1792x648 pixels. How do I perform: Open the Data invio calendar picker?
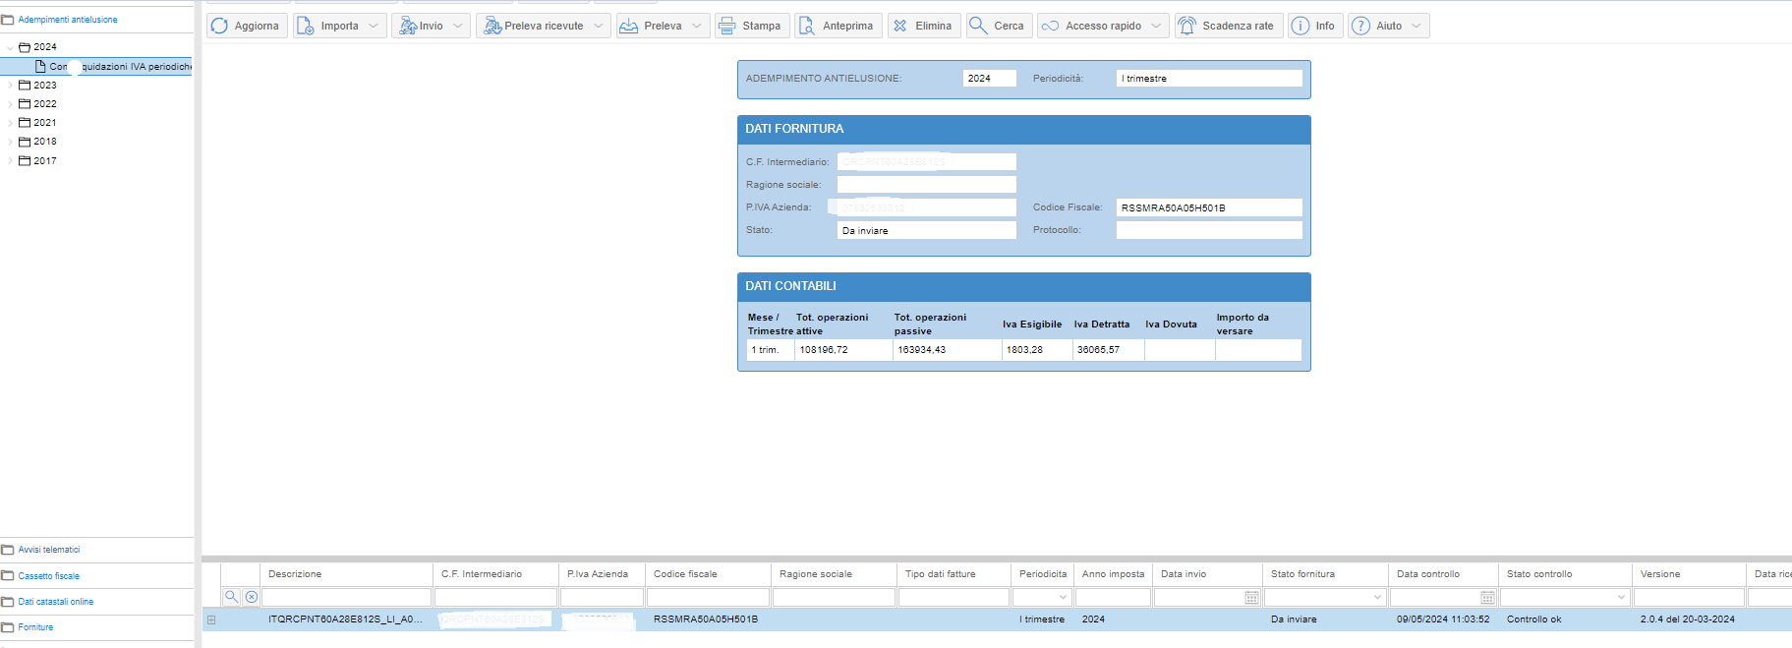[x=1251, y=598]
